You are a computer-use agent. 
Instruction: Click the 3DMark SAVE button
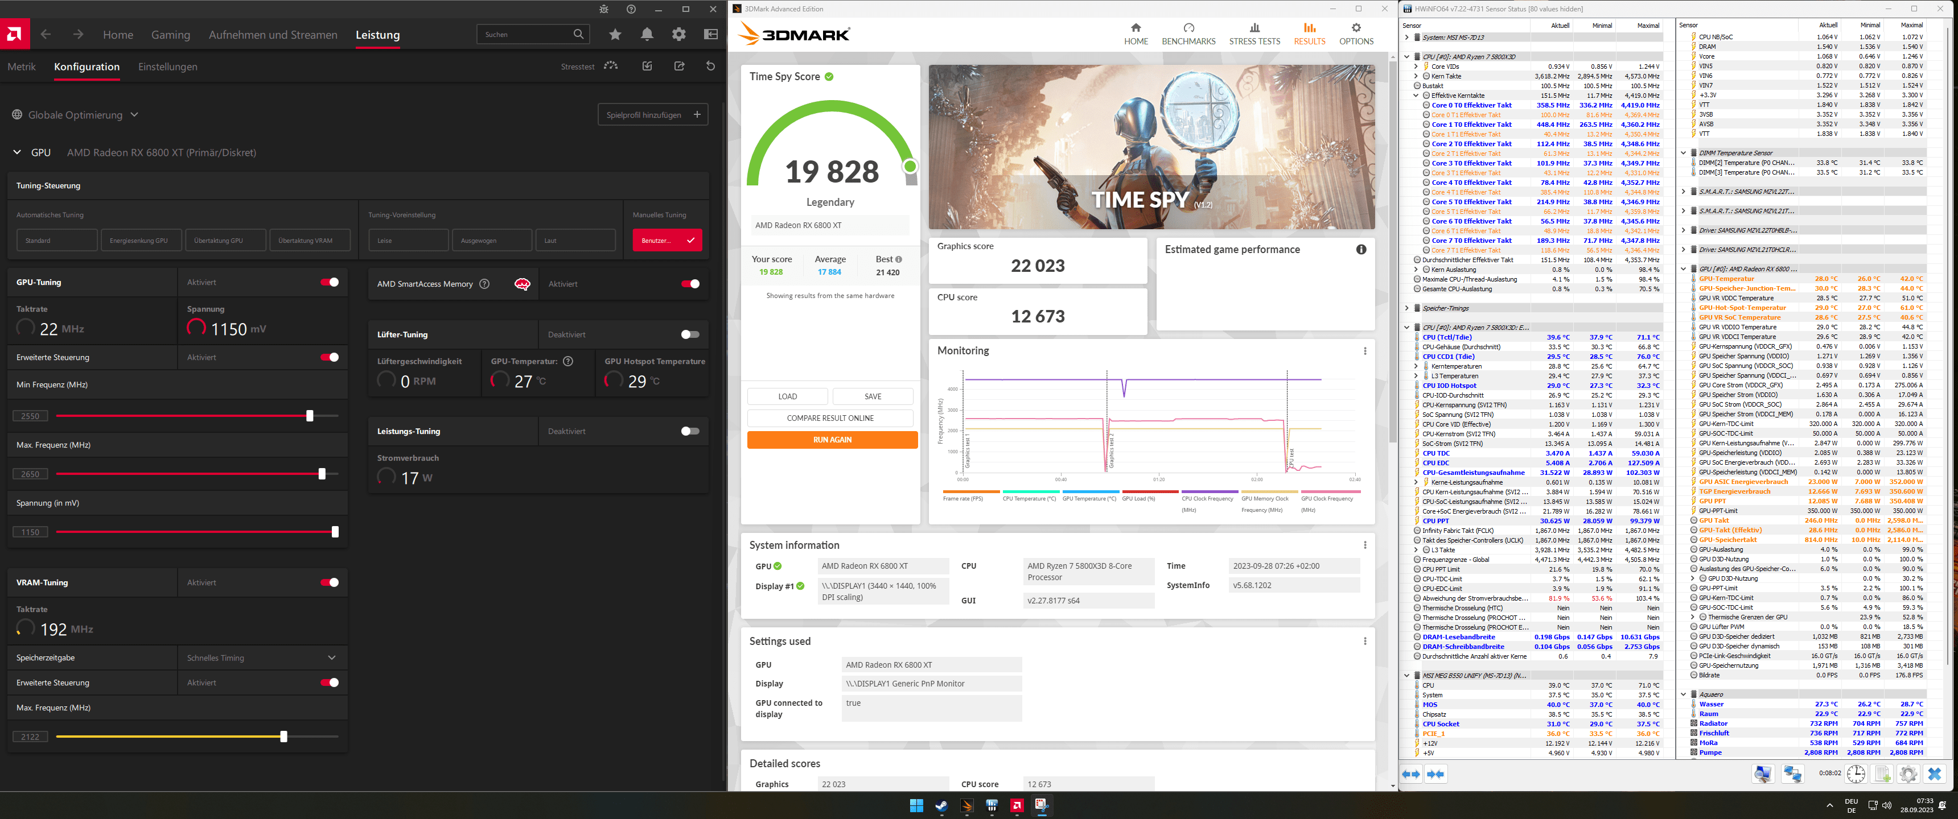pos(873,396)
